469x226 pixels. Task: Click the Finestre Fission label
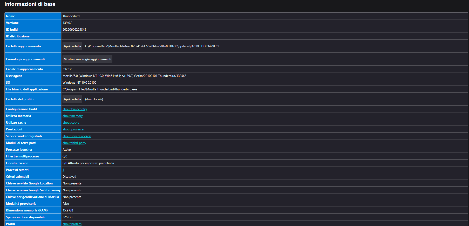[17, 163]
